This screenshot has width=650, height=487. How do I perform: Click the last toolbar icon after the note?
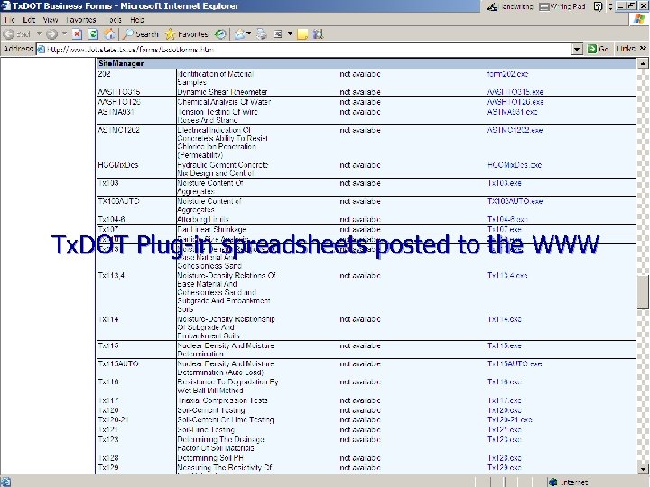click(318, 34)
